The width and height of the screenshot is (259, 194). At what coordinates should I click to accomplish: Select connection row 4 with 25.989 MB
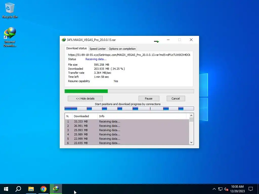click(127, 134)
